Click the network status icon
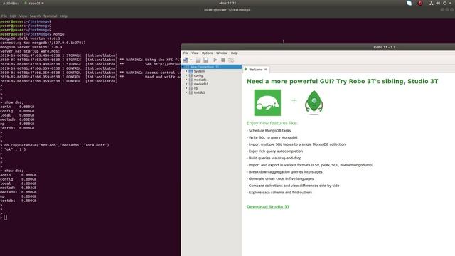This screenshot has width=455, height=256. [x=432, y=3]
